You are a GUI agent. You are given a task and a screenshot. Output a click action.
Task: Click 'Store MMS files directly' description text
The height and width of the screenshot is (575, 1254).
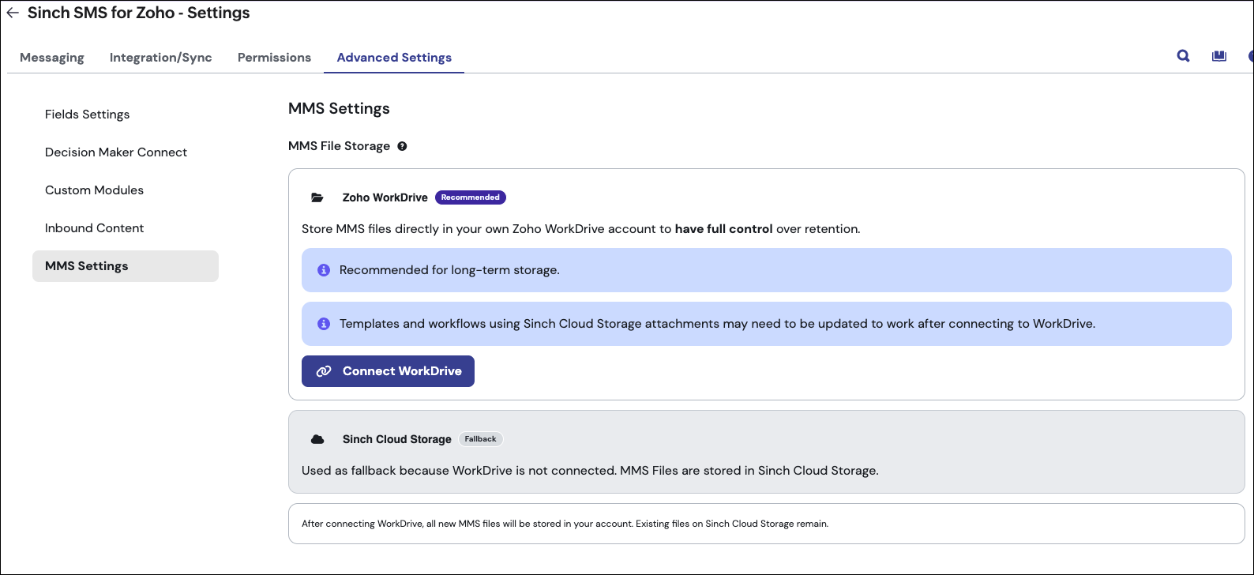[x=580, y=229]
